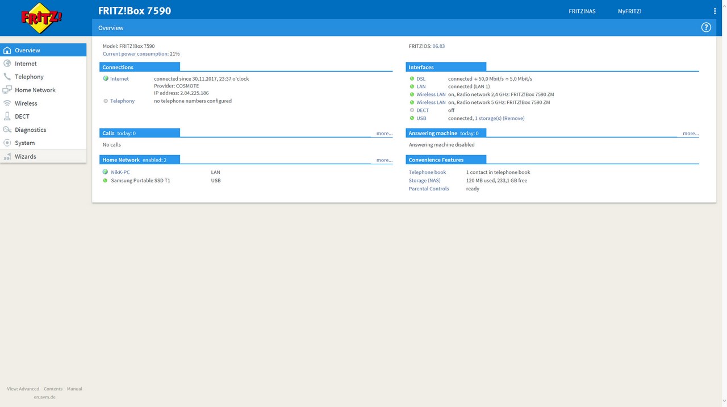Click the Interfaces section header

pos(446,67)
